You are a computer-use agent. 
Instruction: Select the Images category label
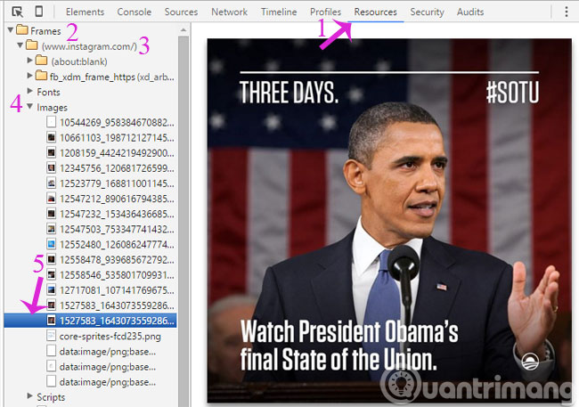click(52, 108)
